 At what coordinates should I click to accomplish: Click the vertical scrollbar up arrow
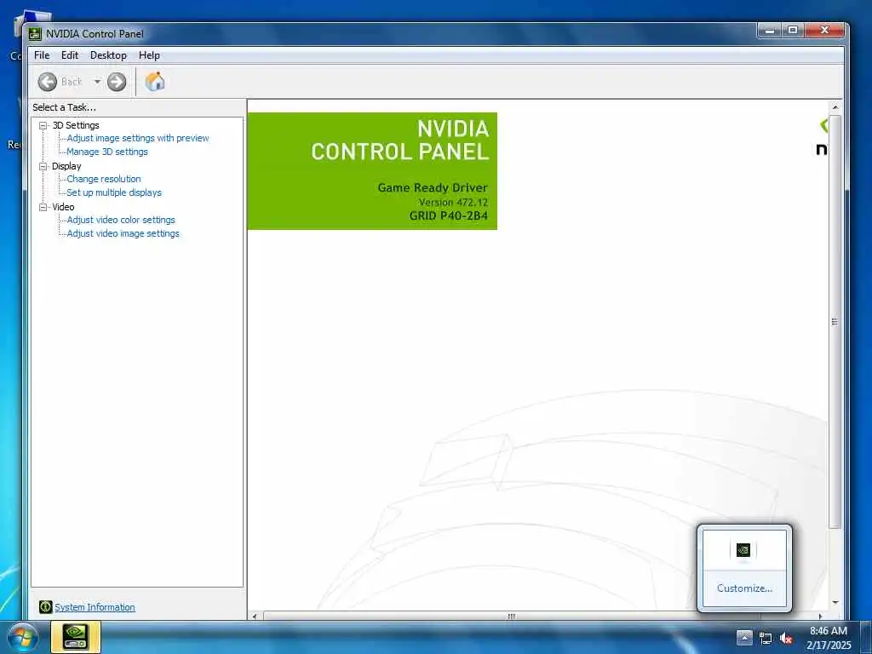[835, 106]
